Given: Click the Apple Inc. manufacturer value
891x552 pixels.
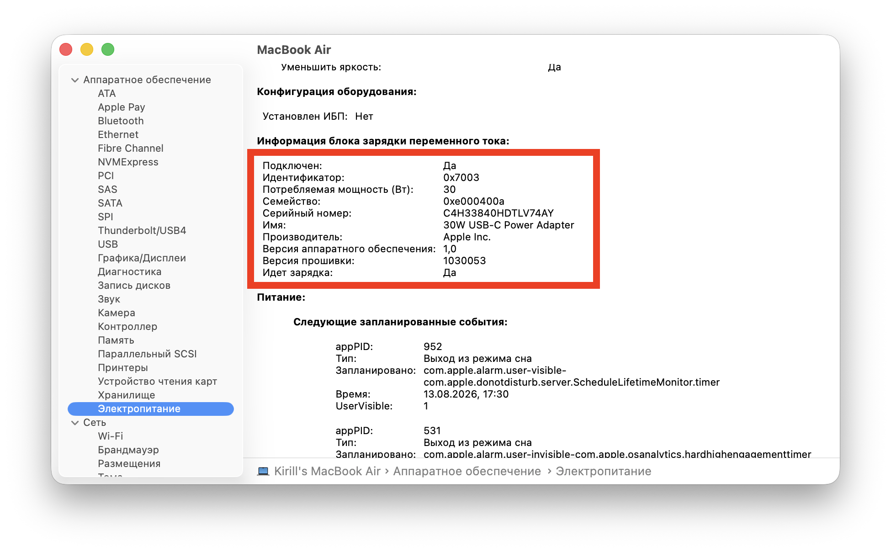Looking at the screenshot, I should tap(467, 237).
